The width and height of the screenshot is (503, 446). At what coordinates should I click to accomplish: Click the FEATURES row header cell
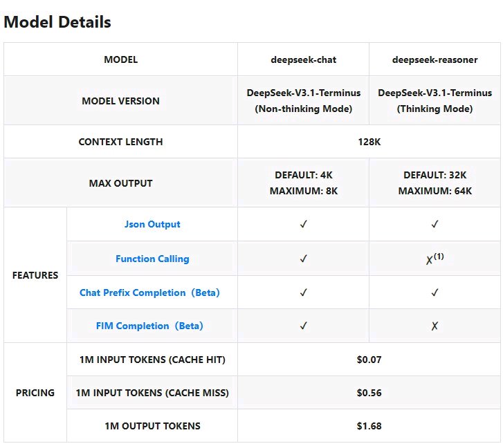pos(35,275)
